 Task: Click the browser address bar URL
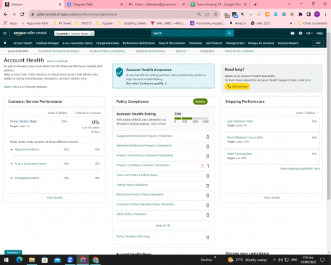[77, 15]
